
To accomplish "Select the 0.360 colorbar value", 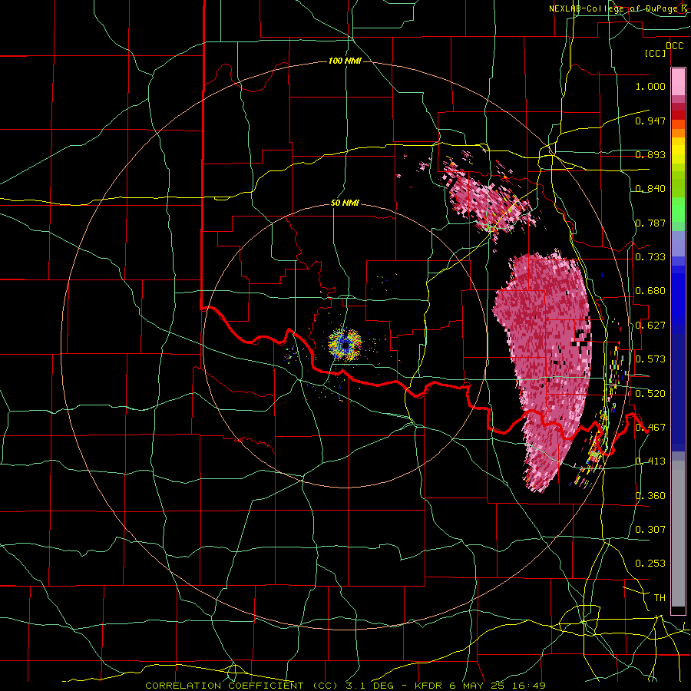I will [650, 496].
